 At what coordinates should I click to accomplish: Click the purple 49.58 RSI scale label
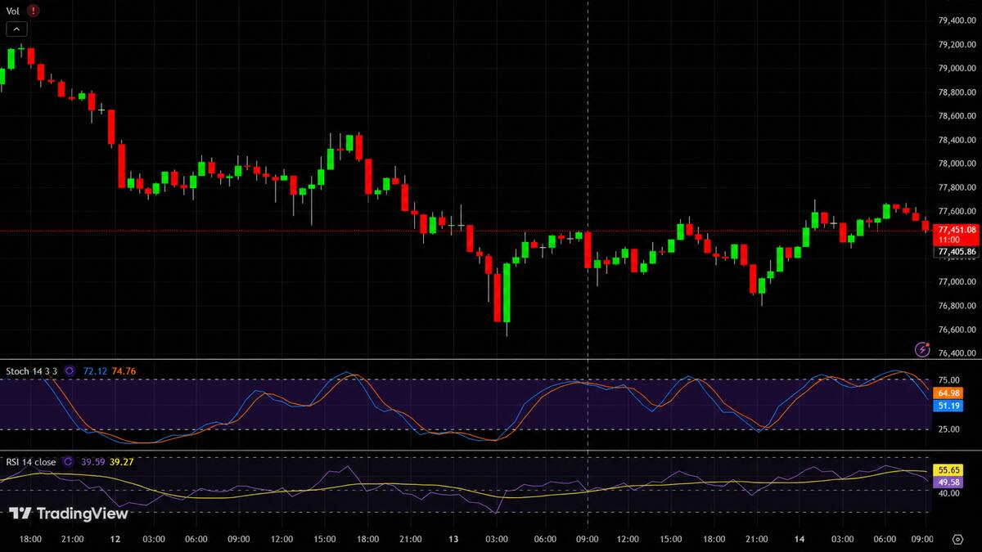pyautogui.click(x=948, y=482)
